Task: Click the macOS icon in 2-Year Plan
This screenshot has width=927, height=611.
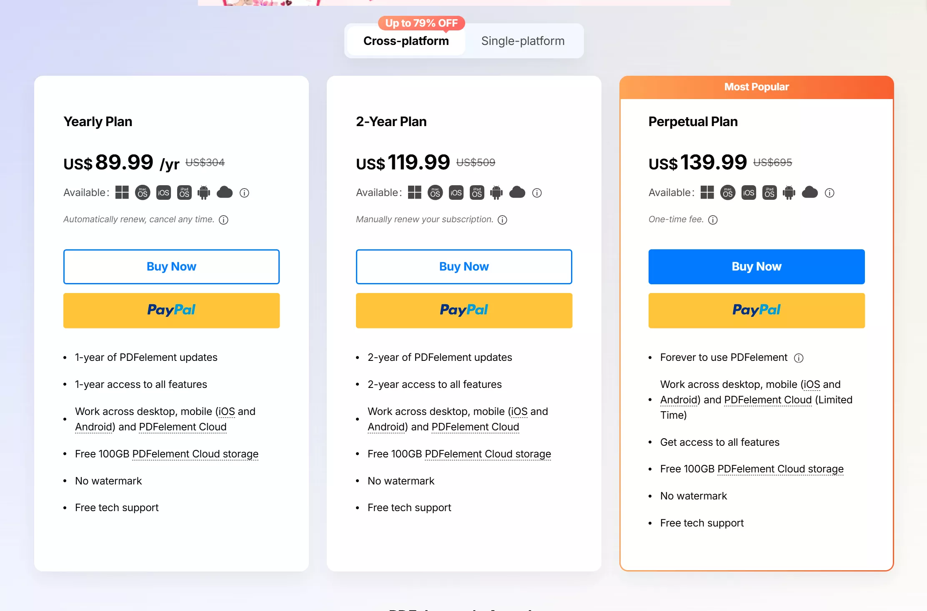Action: tap(435, 193)
